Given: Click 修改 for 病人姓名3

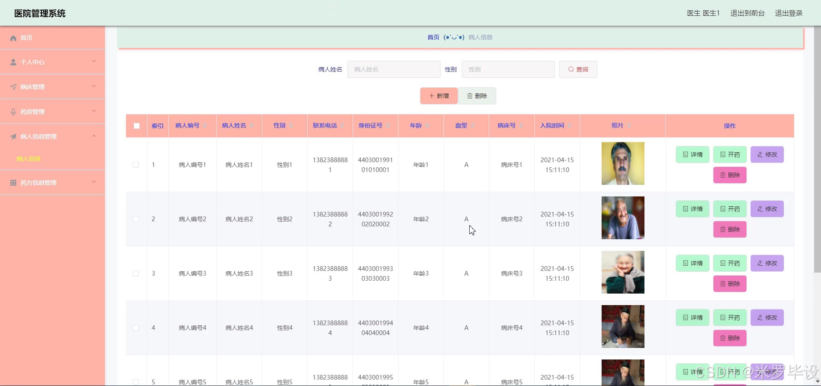Looking at the screenshot, I should pyautogui.click(x=767, y=263).
